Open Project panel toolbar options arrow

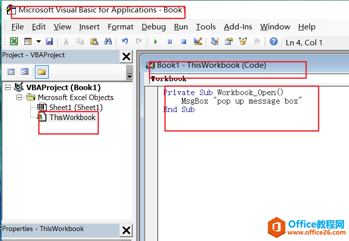(130, 73)
